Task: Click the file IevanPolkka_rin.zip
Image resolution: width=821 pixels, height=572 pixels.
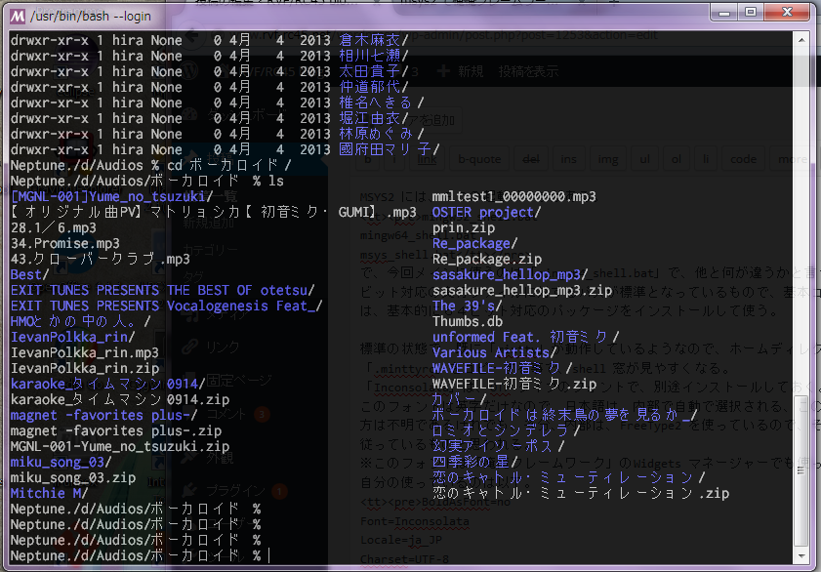Action: pos(84,368)
